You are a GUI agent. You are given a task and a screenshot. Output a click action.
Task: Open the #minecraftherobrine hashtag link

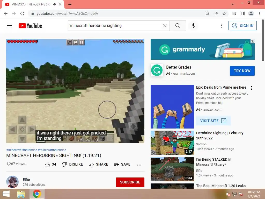click(52, 150)
